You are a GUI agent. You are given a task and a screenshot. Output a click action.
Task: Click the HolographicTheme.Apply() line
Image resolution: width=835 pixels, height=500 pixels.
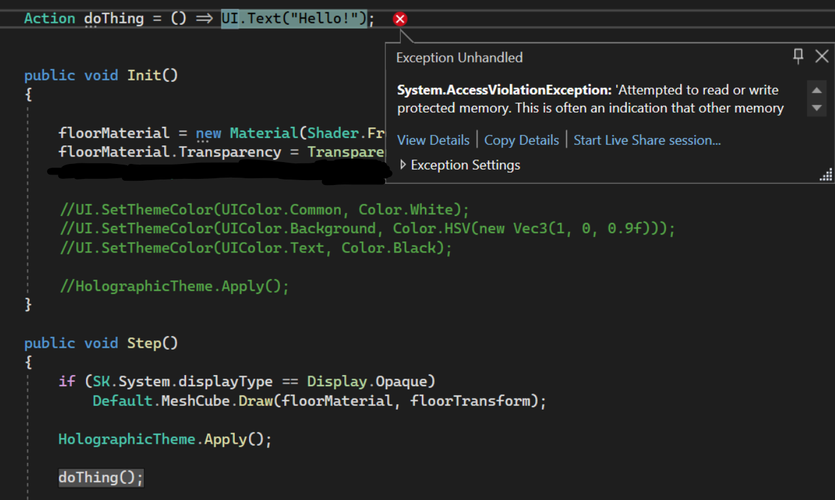point(164,438)
